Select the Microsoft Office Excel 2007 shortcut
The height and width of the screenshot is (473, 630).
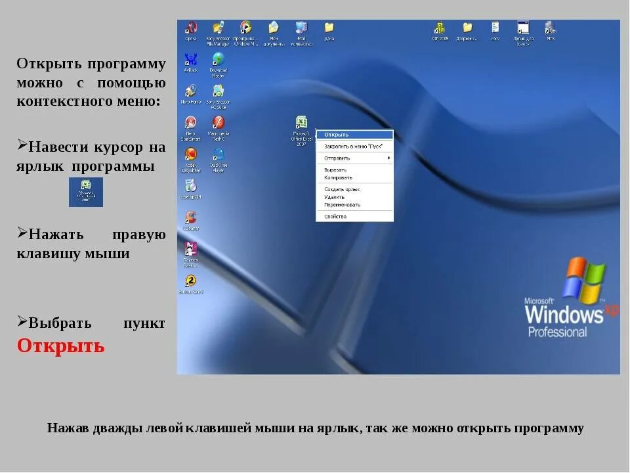(302, 131)
